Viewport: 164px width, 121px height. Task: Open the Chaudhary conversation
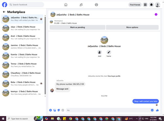point(22,74)
